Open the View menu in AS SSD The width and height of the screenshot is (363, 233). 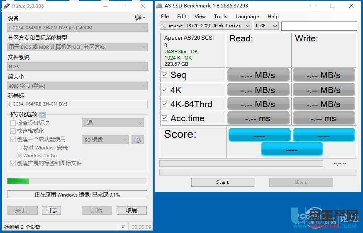point(200,17)
